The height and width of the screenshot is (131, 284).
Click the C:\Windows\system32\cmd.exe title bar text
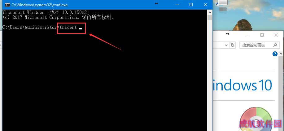(39, 5)
